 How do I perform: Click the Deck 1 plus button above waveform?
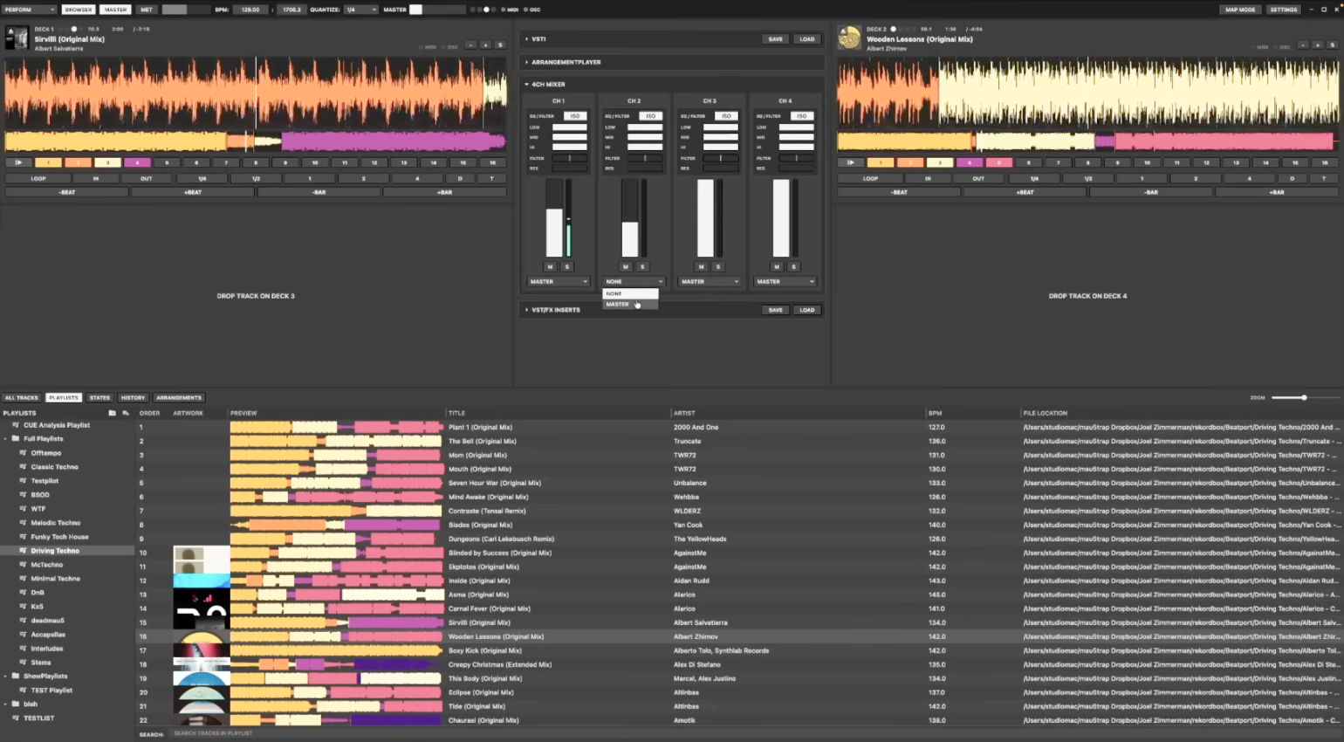[x=485, y=45]
